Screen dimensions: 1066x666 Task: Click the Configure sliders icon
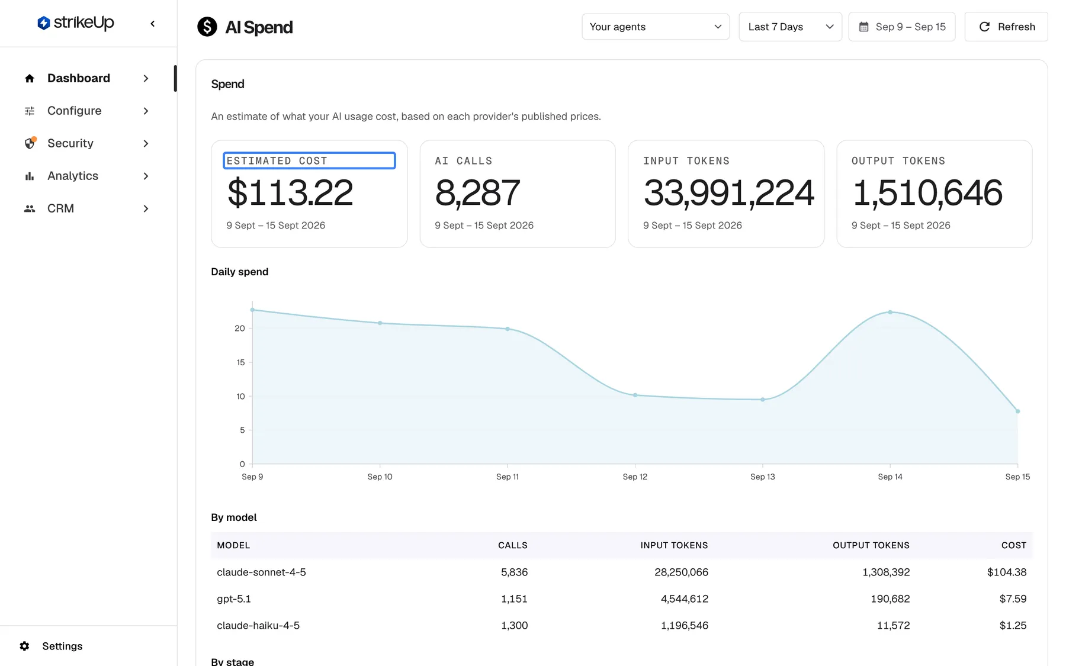coord(30,111)
